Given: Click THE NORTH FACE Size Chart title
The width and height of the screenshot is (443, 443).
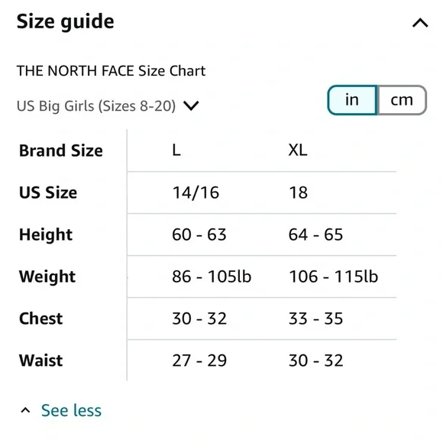Looking at the screenshot, I should click(111, 70).
